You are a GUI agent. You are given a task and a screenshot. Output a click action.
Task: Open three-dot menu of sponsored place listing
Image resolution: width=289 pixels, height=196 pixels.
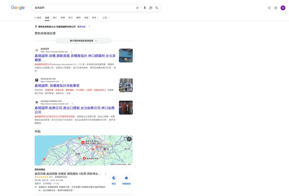click(105, 174)
